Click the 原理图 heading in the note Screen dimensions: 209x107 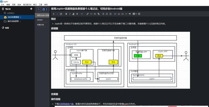click(x=54, y=28)
